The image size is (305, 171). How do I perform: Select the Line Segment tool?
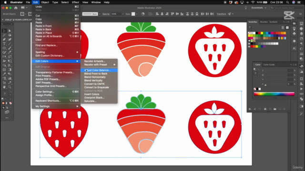(x=10, y=44)
